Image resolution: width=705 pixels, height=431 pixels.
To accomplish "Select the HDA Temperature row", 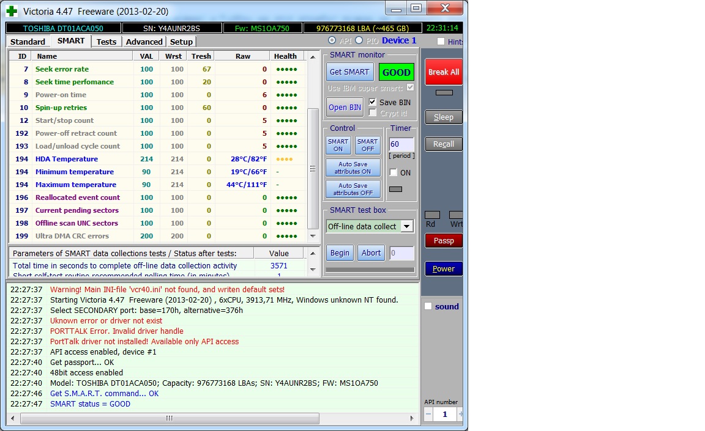I will (66, 159).
